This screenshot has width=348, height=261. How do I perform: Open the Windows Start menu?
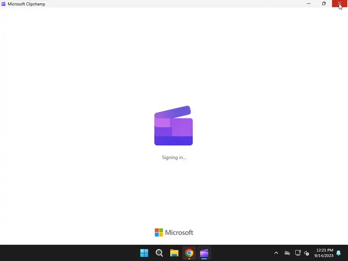point(144,253)
